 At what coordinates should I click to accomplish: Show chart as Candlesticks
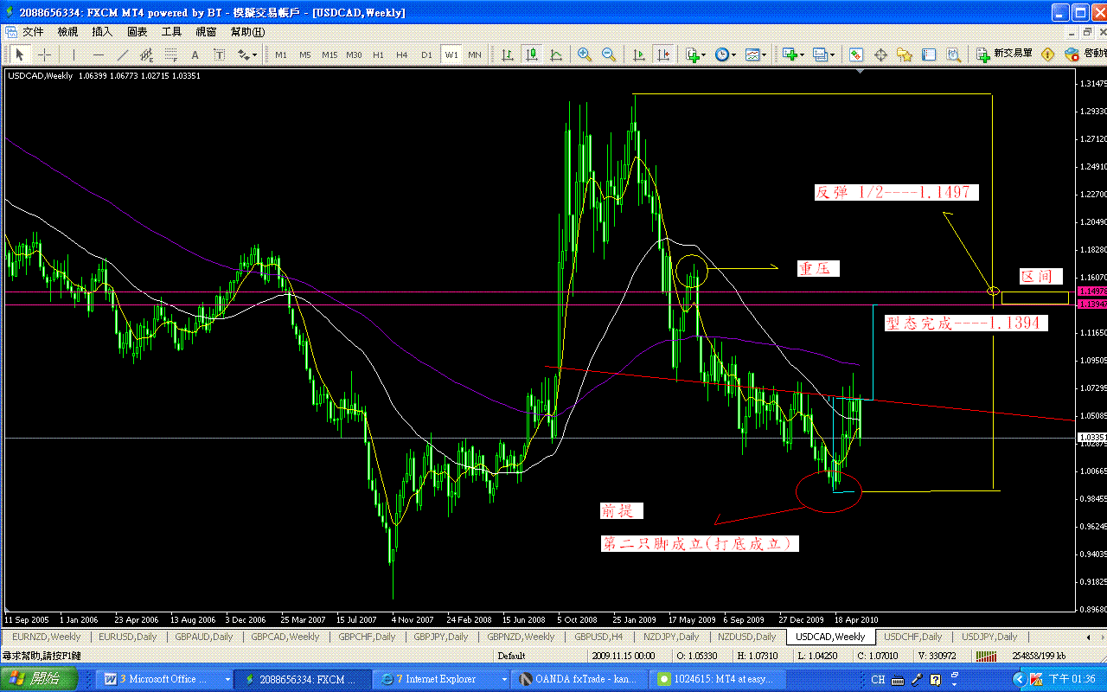[532, 54]
